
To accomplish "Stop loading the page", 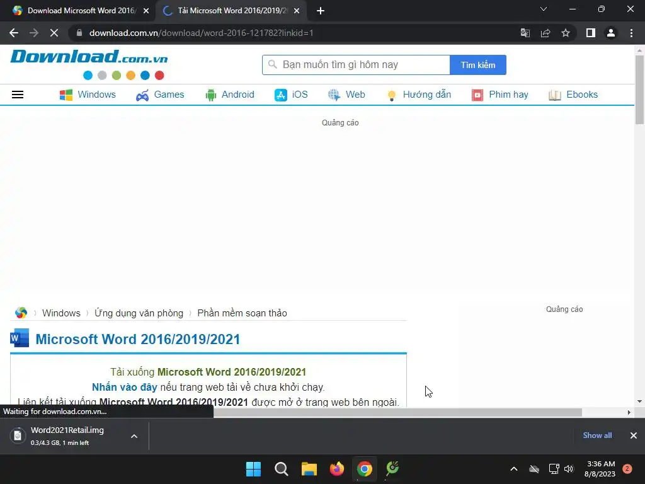I will [54, 33].
